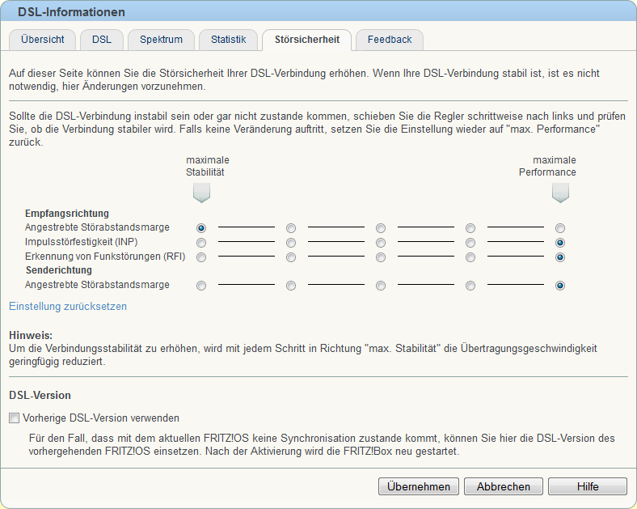
Task: Select Senderichtung Störabstandsmarge maximale Performance option
Action: (560, 286)
